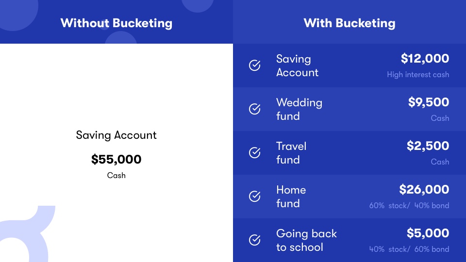Select the Without Bucketing heading
Viewport: 466px width, 262px height.
pos(116,23)
